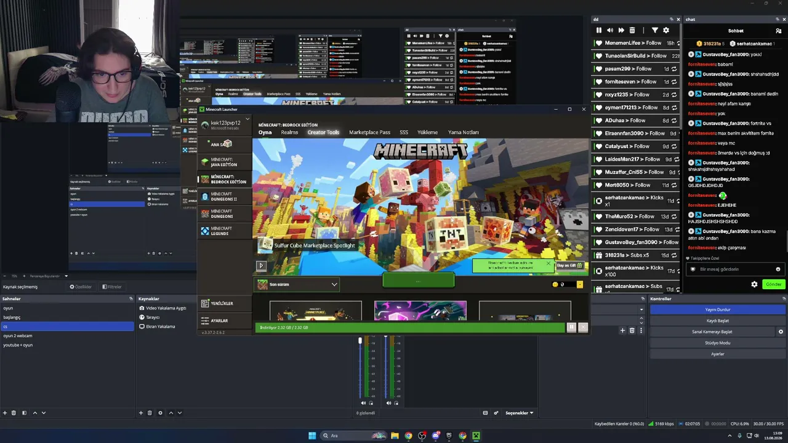The image size is (788, 443).
Task: Open the transition options three-dot menu
Action: pos(641,330)
